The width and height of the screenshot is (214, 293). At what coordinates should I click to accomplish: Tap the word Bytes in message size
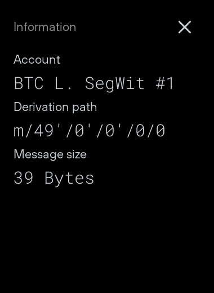(x=69, y=179)
